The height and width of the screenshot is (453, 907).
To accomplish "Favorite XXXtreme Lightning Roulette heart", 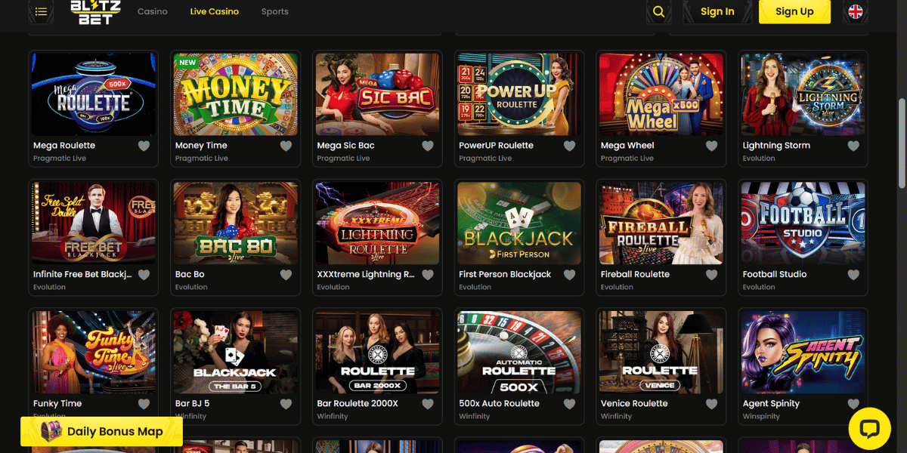I will tap(428, 275).
